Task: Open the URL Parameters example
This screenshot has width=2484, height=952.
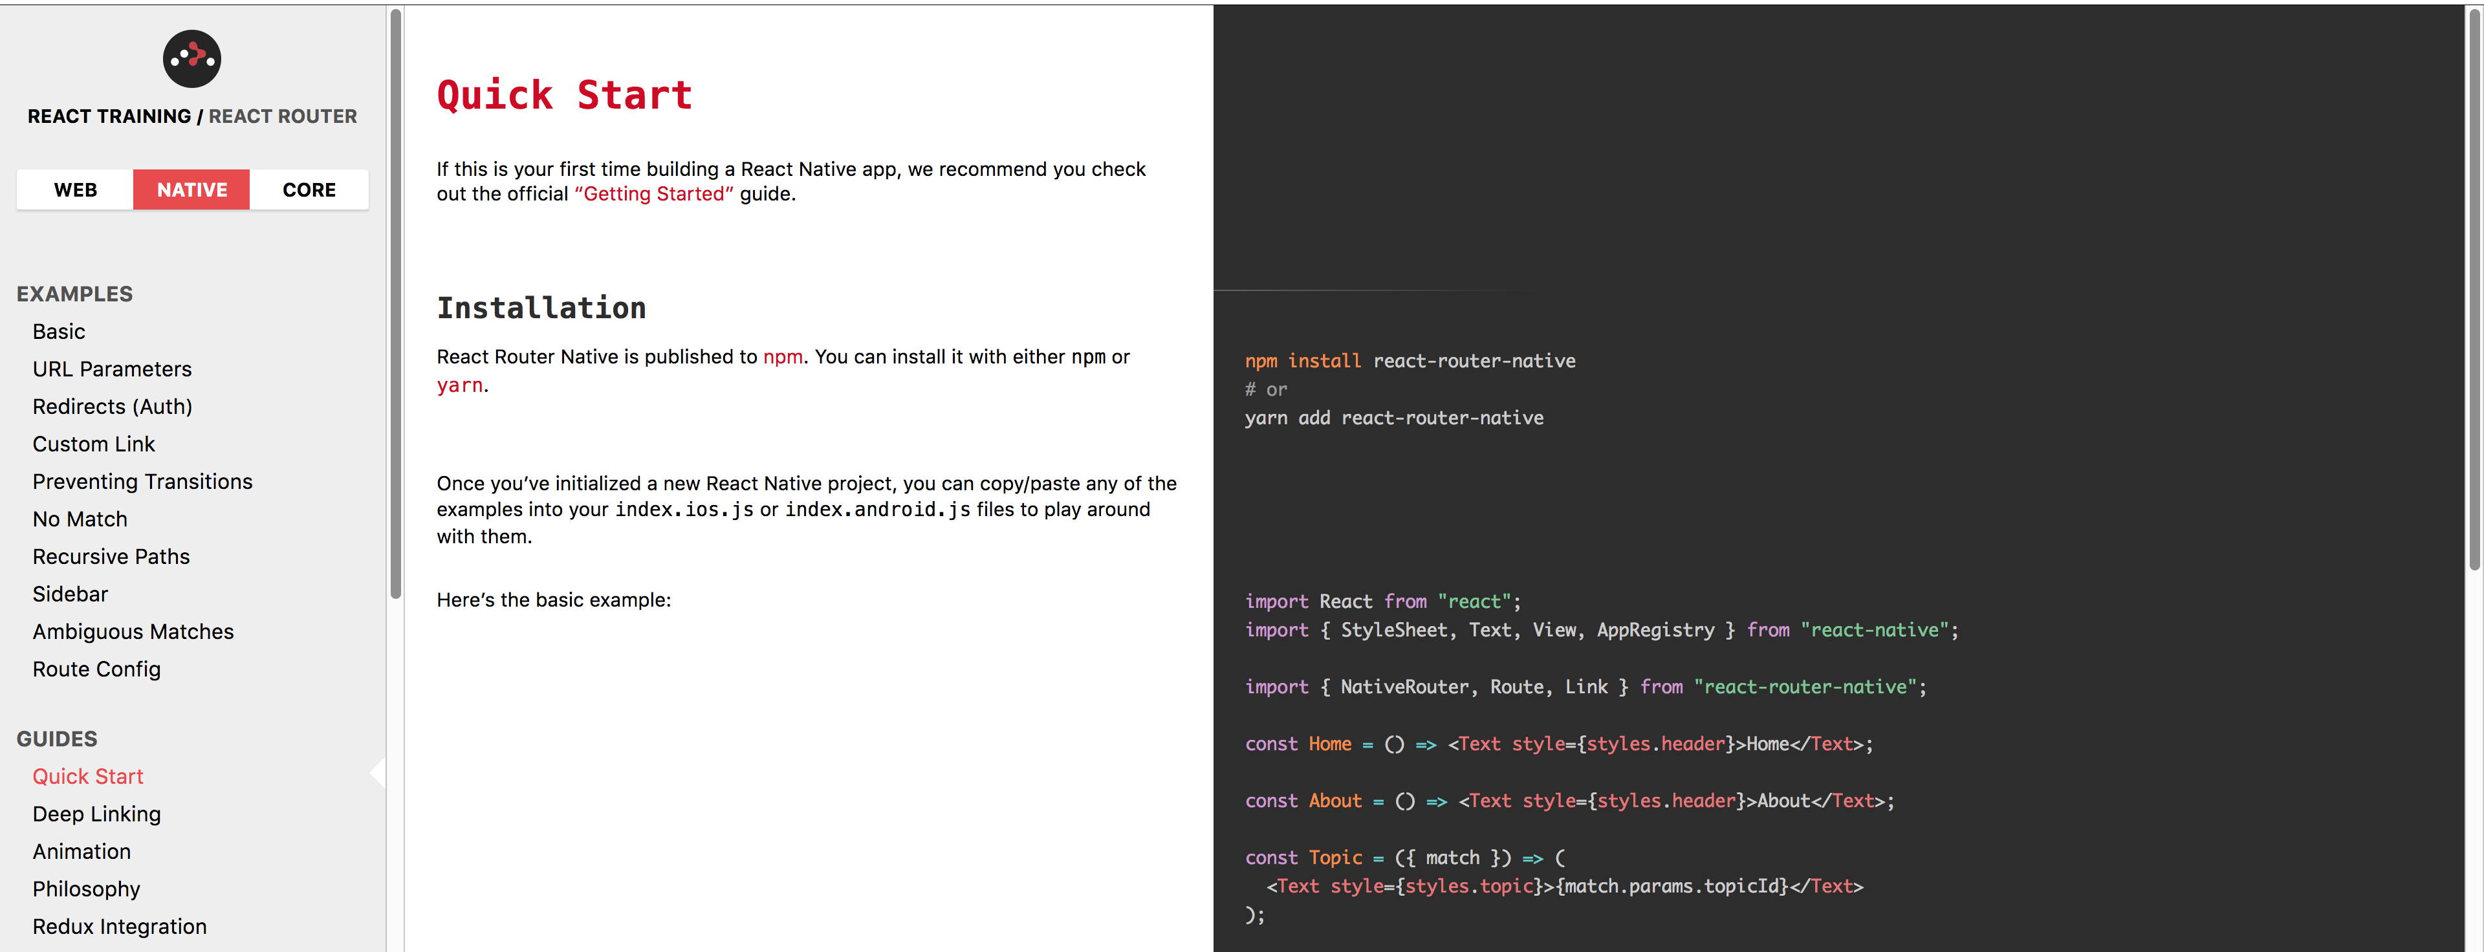Action: [112, 369]
